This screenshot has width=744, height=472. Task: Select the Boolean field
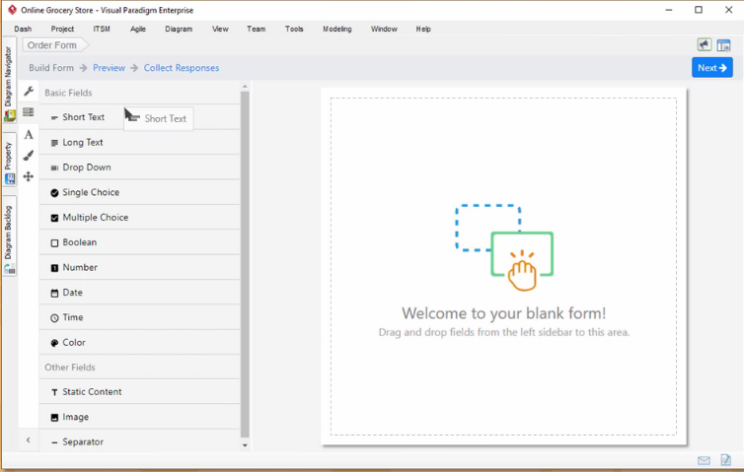(79, 242)
